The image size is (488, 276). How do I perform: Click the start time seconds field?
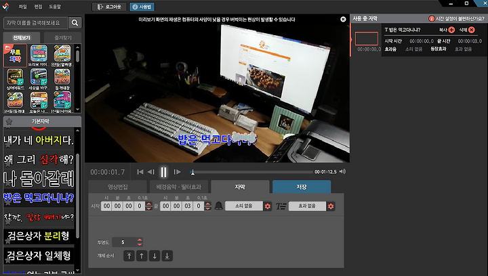tap(129, 206)
